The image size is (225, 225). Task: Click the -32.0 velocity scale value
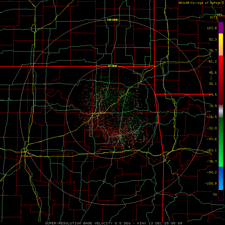[x=212, y=128]
